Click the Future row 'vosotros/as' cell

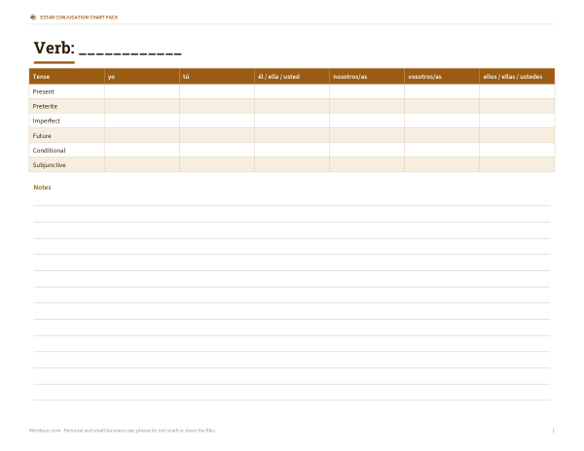(442, 135)
